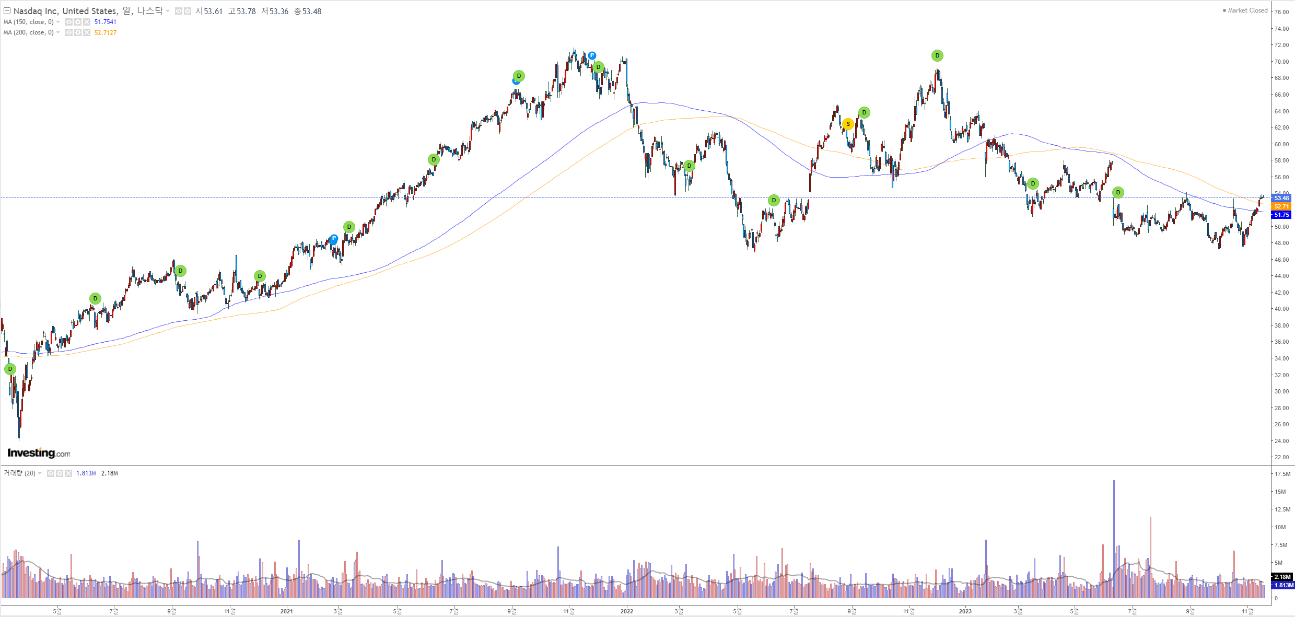
Task: Click the Investing.com logo link
Action: 39,453
